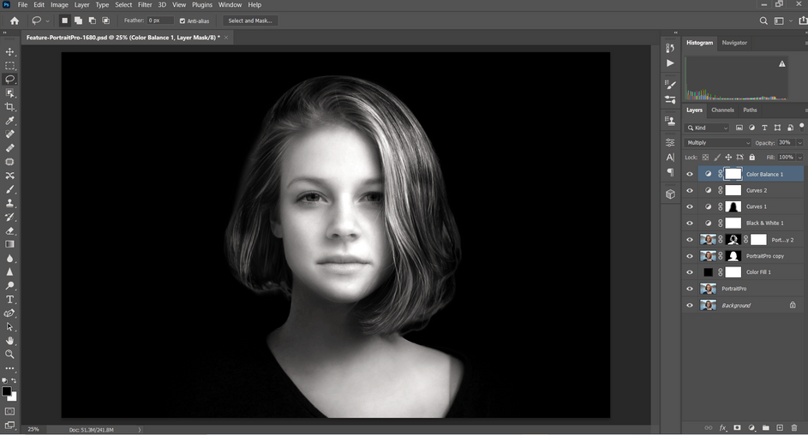Toggle visibility of the Background layer
Screen dimensions: 808x435
[690, 305]
